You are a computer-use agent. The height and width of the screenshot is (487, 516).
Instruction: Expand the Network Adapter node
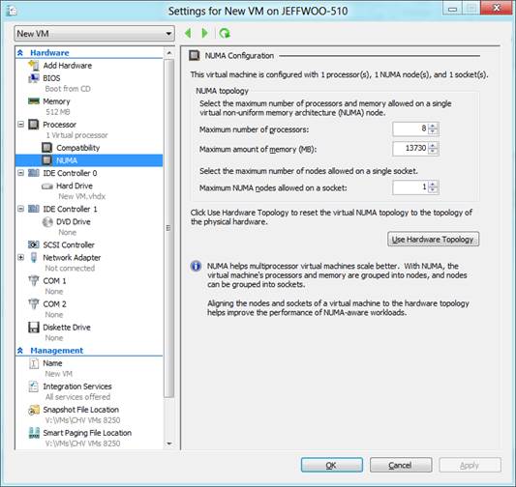[x=20, y=257]
